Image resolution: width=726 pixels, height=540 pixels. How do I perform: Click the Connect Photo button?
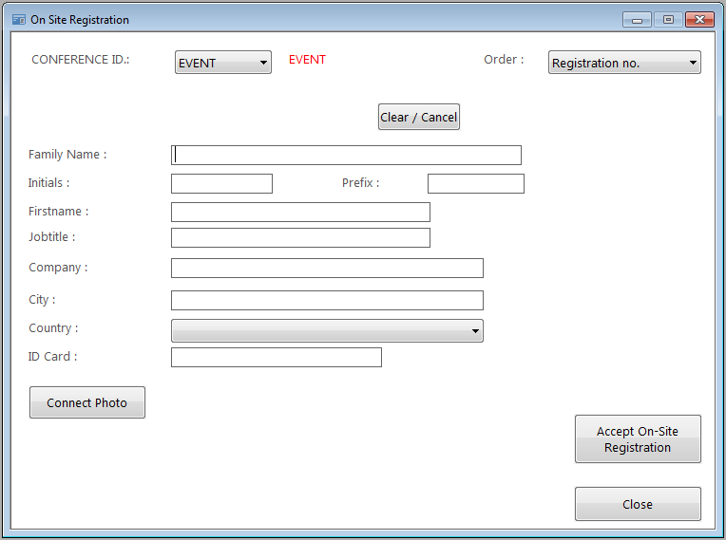pos(87,402)
